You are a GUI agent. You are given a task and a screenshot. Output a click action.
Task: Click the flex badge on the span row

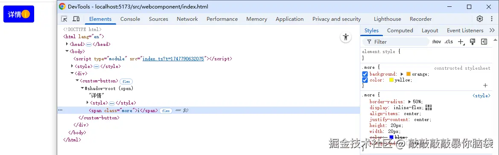166,111
